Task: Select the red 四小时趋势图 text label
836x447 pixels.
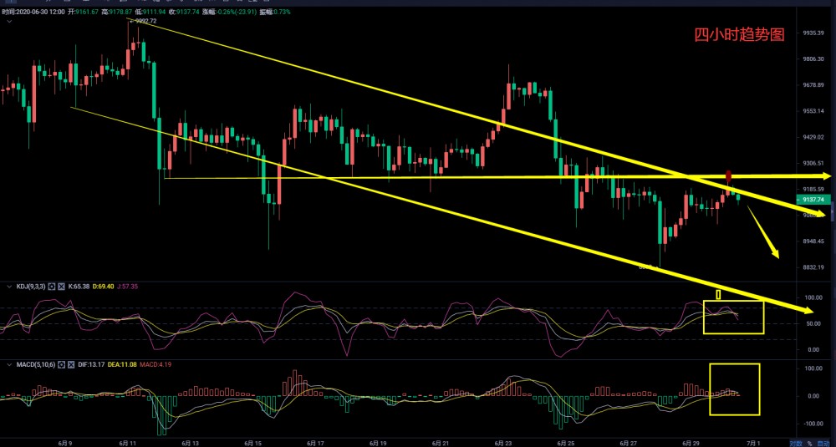Action: 739,35
